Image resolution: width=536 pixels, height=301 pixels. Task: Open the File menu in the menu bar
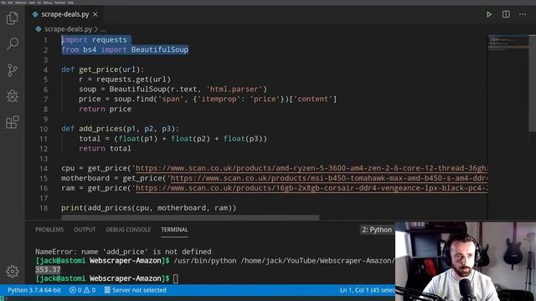[3, 3]
